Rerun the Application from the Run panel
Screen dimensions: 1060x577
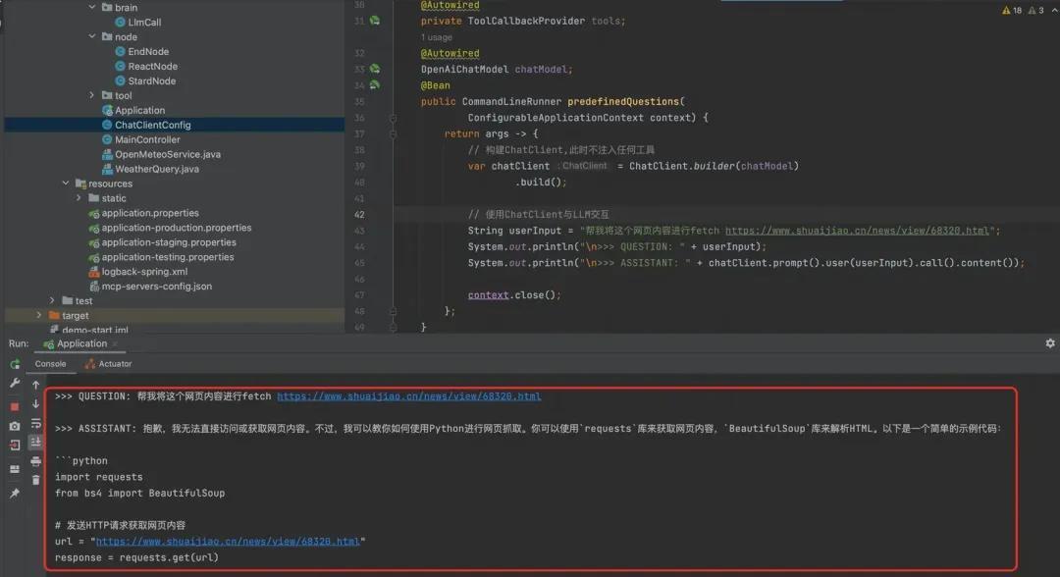pos(15,364)
